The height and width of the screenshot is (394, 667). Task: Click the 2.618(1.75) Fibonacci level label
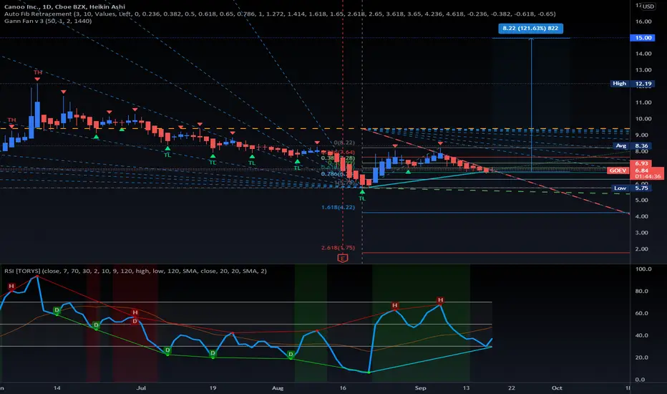pos(338,247)
